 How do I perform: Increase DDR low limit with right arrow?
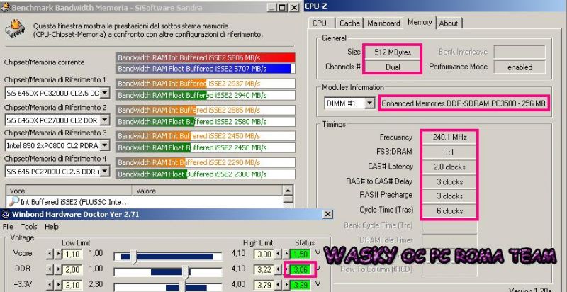(x=58, y=269)
